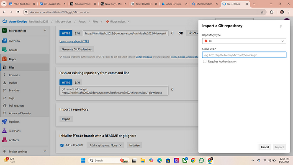
Task: Copy the HTTPS clone URL
Action: (172, 33)
